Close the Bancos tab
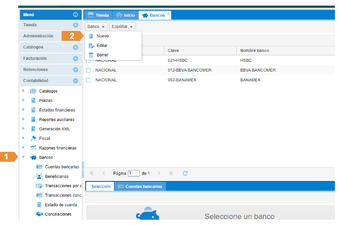 pos(168,14)
